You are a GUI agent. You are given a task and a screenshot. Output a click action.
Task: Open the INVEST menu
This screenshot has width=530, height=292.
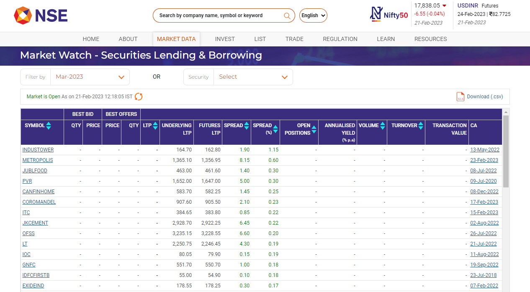pos(225,39)
